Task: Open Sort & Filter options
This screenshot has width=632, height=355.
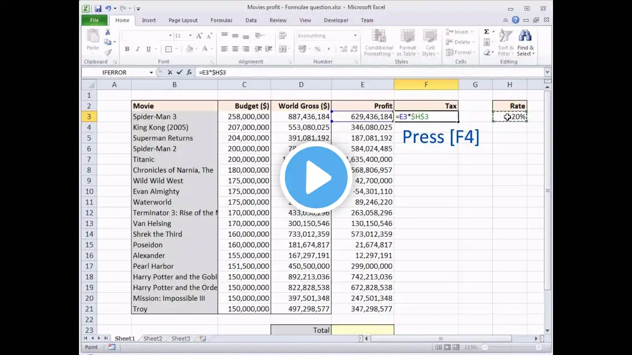Action: click(x=506, y=43)
